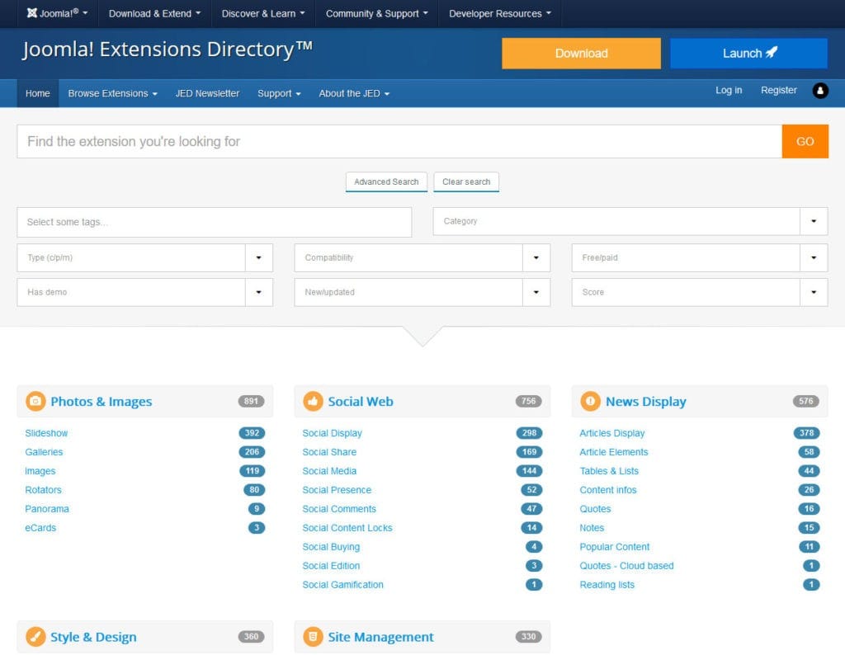
Task: Open the News Display category heading
Action: pyautogui.click(x=645, y=402)
